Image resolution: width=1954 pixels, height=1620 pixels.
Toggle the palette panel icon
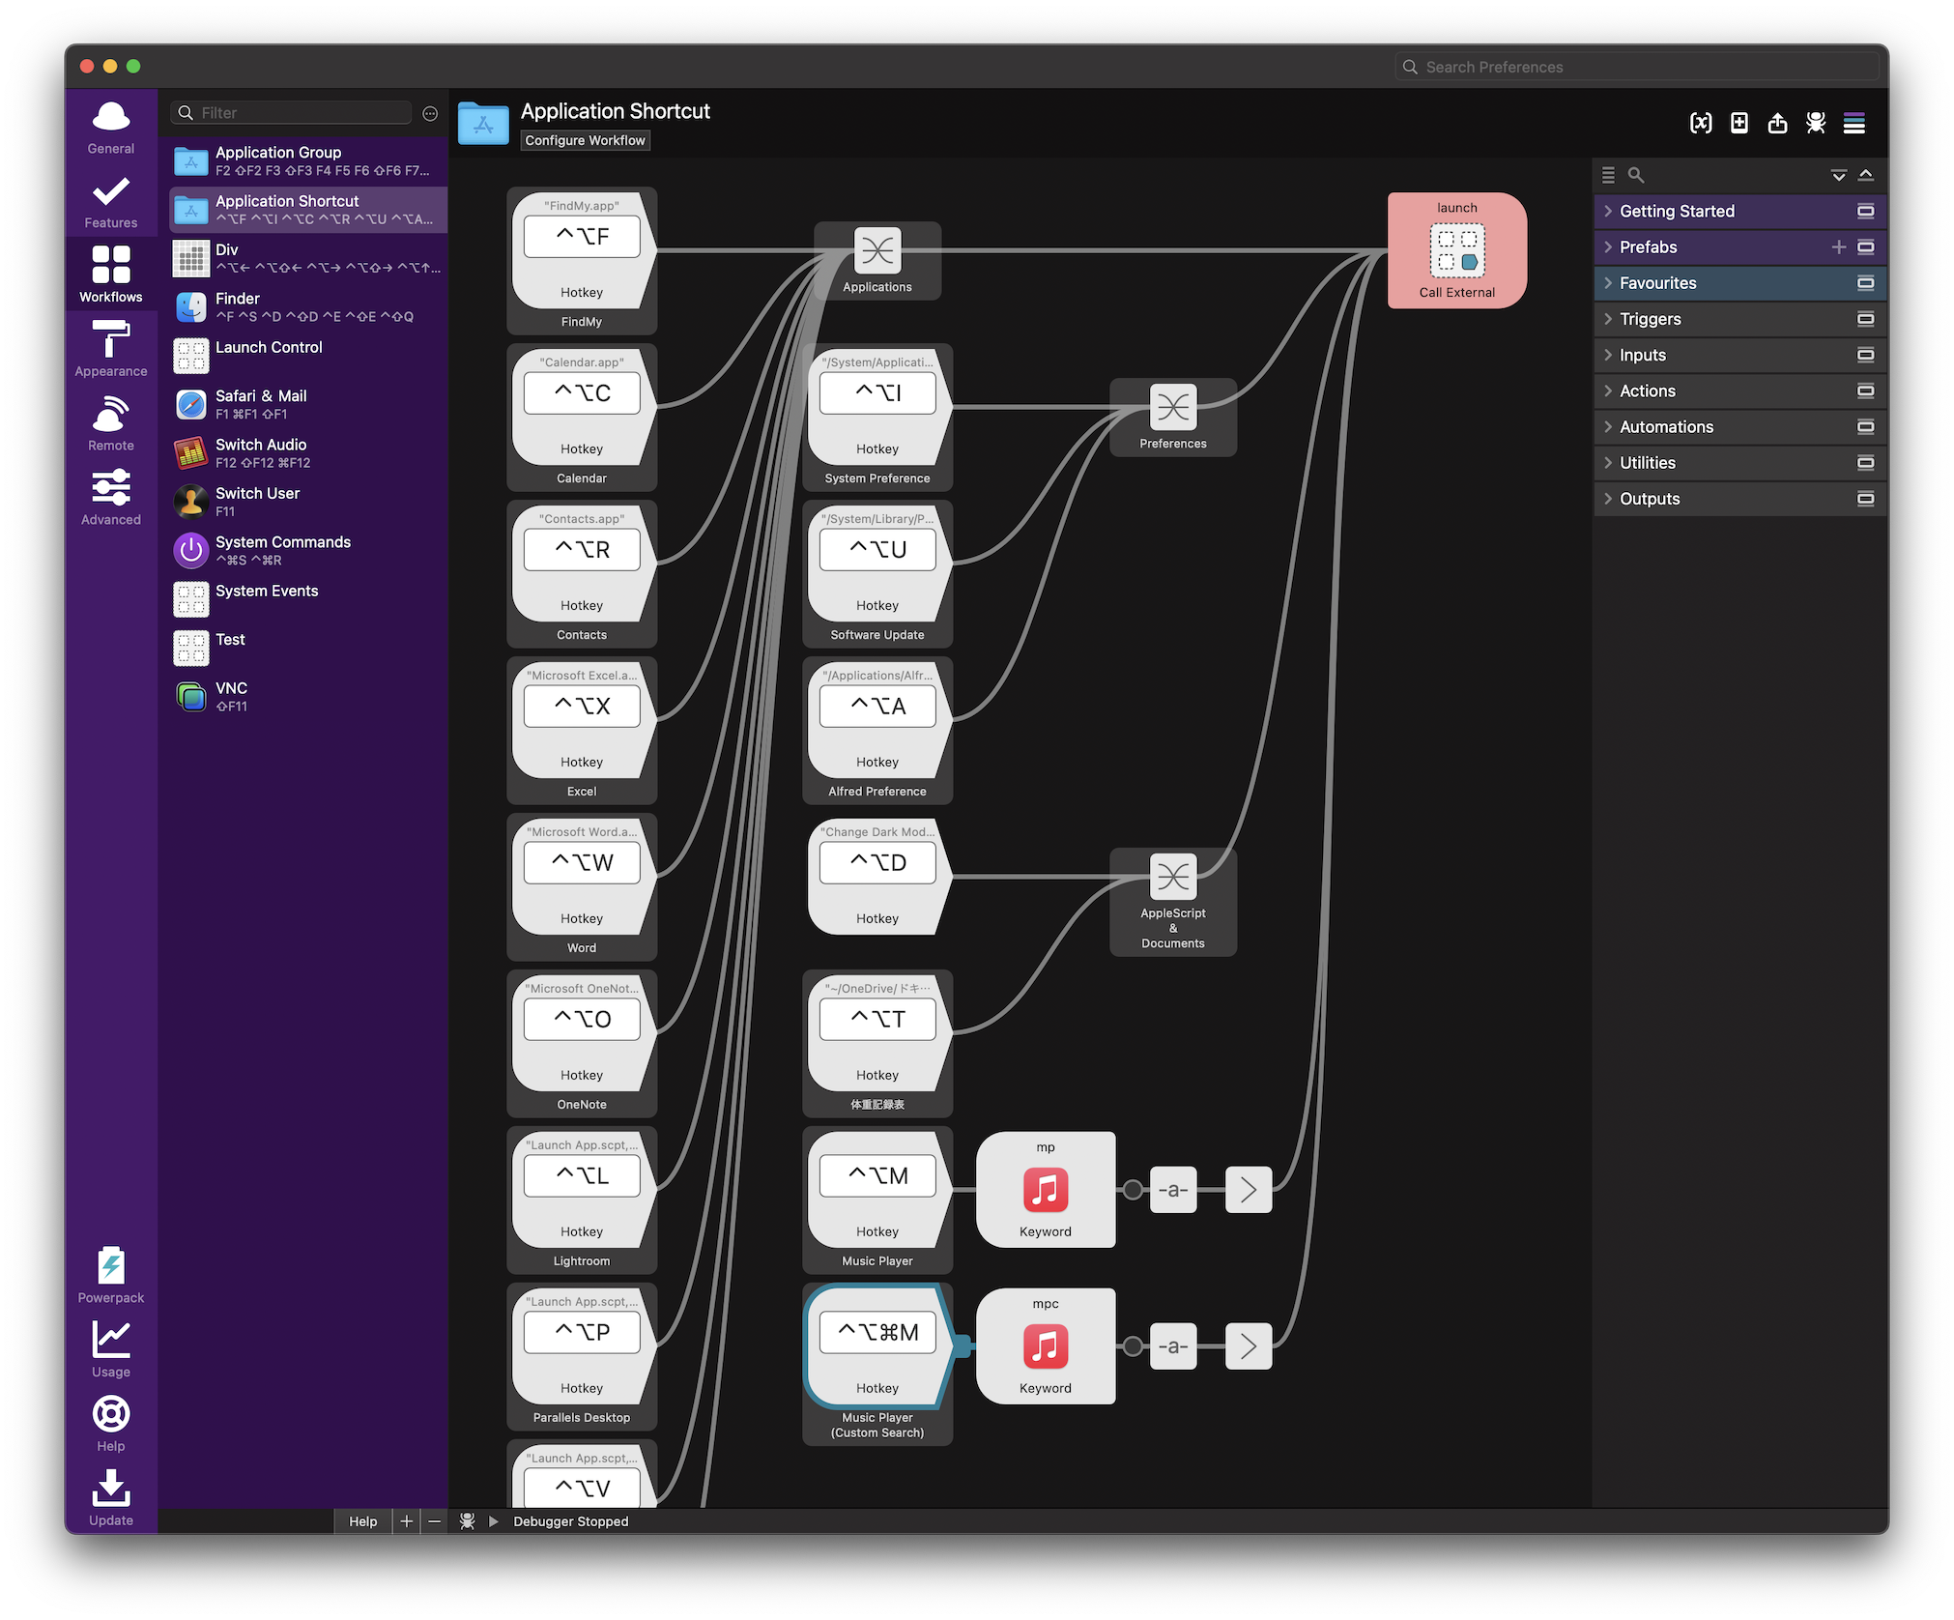1853,123
